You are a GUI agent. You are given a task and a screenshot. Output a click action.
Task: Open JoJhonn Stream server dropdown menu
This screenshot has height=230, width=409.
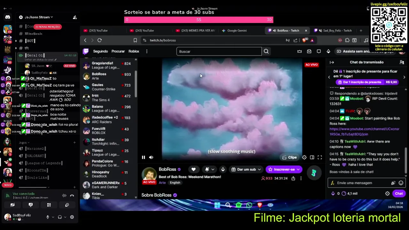pyautogui.click(x=39, y=17)
